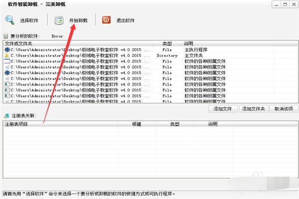The image size is (299, 199).
Task: Click the registry icon beside 注册表关联
Action: (7, 115)
